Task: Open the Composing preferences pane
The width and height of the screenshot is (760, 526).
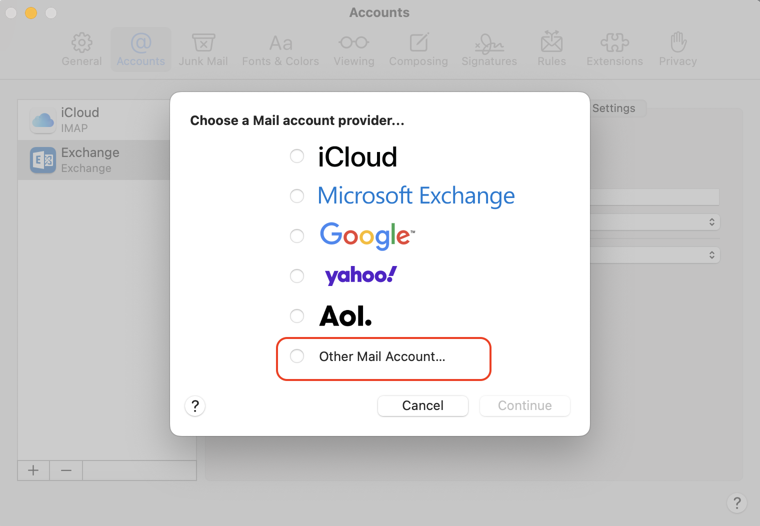Action: [x=418, y=49]
